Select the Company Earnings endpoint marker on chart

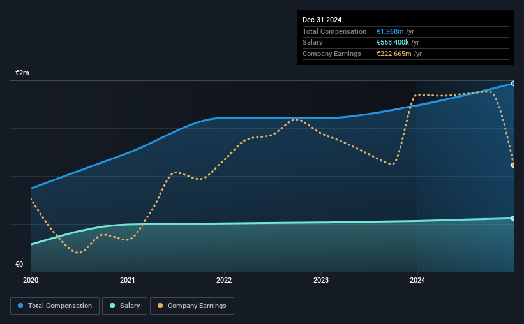pyautogui.click(x=513, y=165)
